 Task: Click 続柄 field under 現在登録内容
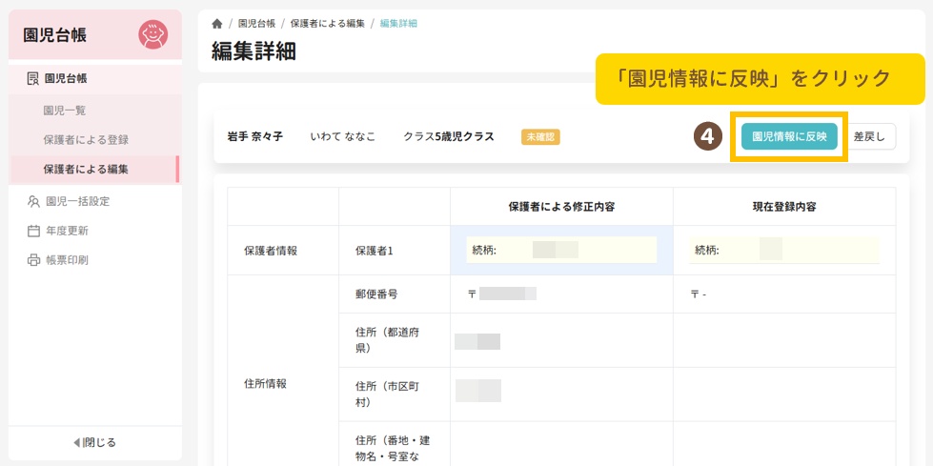pos(784,251)
